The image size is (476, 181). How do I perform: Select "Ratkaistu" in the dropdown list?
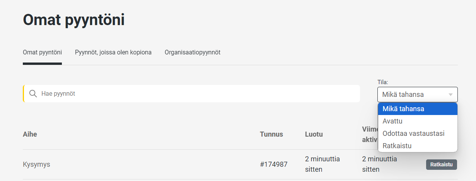(x=397, y=146)
